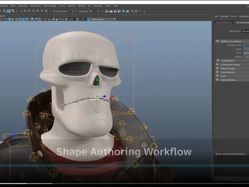
Task: Toggle wireframe on shaded
Action: pyautogui.click(x=16, y=19)
